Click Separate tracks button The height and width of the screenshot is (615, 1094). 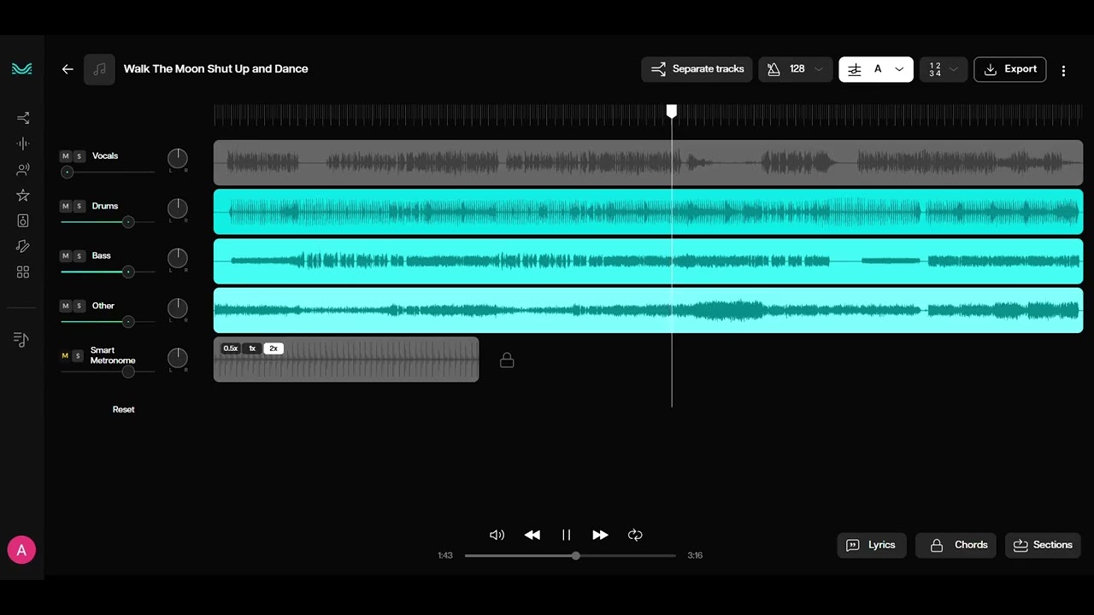click(697, 69)
